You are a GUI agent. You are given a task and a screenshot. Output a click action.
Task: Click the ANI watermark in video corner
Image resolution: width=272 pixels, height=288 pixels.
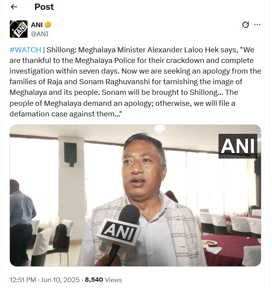point(238,146)
